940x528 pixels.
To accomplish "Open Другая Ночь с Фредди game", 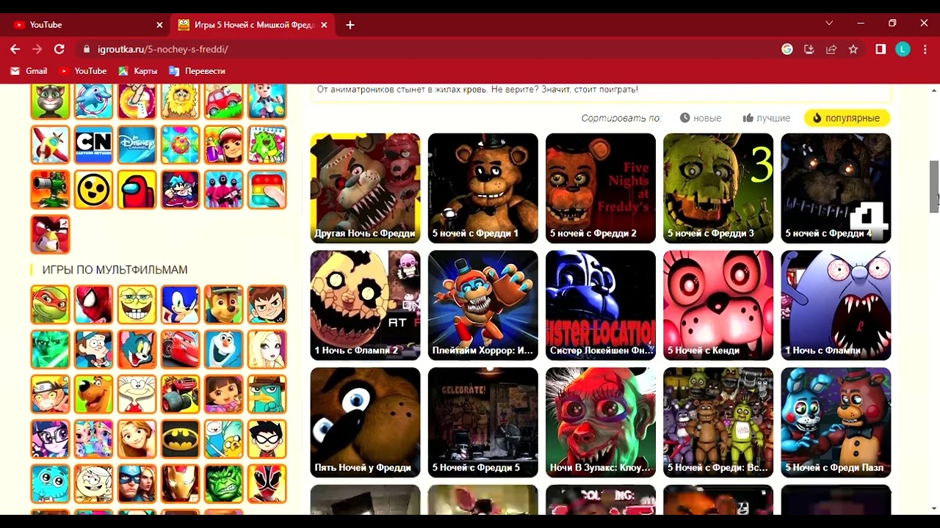I will pyautogui.click(x=365, y=188).
